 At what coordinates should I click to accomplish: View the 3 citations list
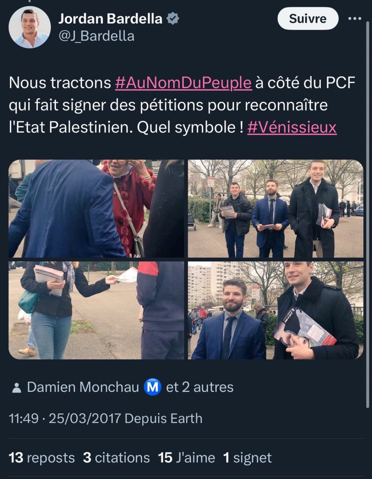[x=116, y=458]
